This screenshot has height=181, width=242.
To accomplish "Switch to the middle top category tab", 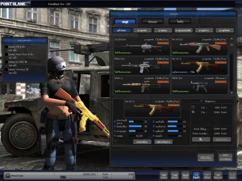I will (152, 21).
